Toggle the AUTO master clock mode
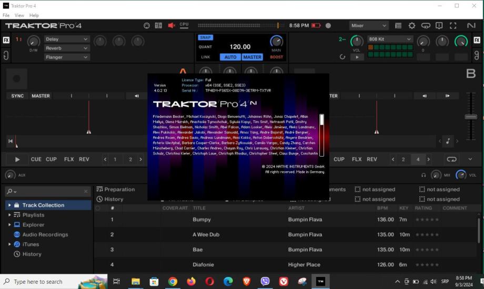Image resolution: width=484 pixels, height=289 pixels. pyautogui.click(x=230, y=57)
